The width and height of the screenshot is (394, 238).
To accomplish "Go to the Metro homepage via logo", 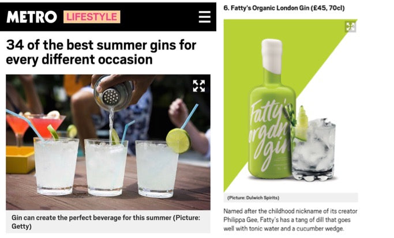I will pyautogui.click(x=32, y=17).
